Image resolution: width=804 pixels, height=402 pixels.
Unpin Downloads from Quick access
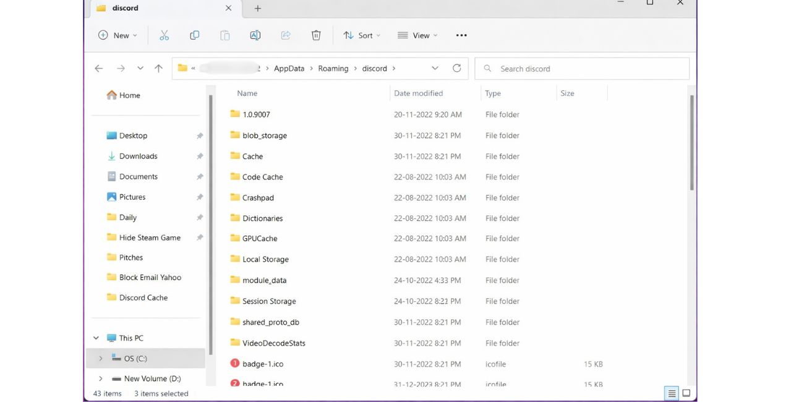(x=199, y=156)
